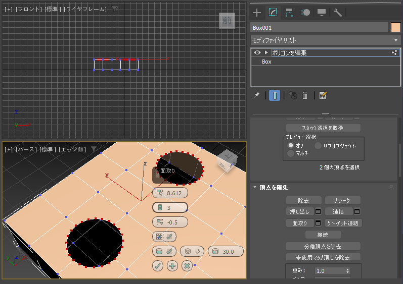The height and width of the screenshot is (284, 403).
Task: Select the サブオブジェクト preview radio button
Action: tap(318, 146)
